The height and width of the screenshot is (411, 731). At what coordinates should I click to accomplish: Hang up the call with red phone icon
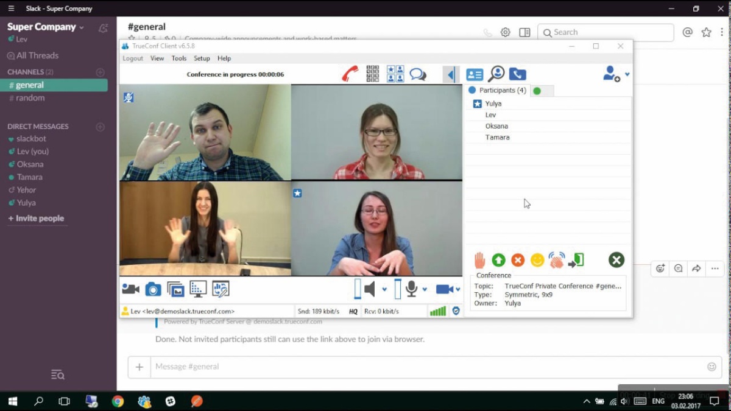[350, 74]
